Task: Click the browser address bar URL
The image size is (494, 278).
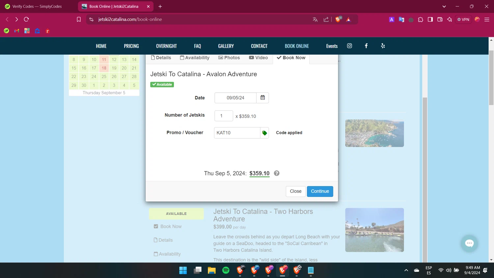Action: 130,19
